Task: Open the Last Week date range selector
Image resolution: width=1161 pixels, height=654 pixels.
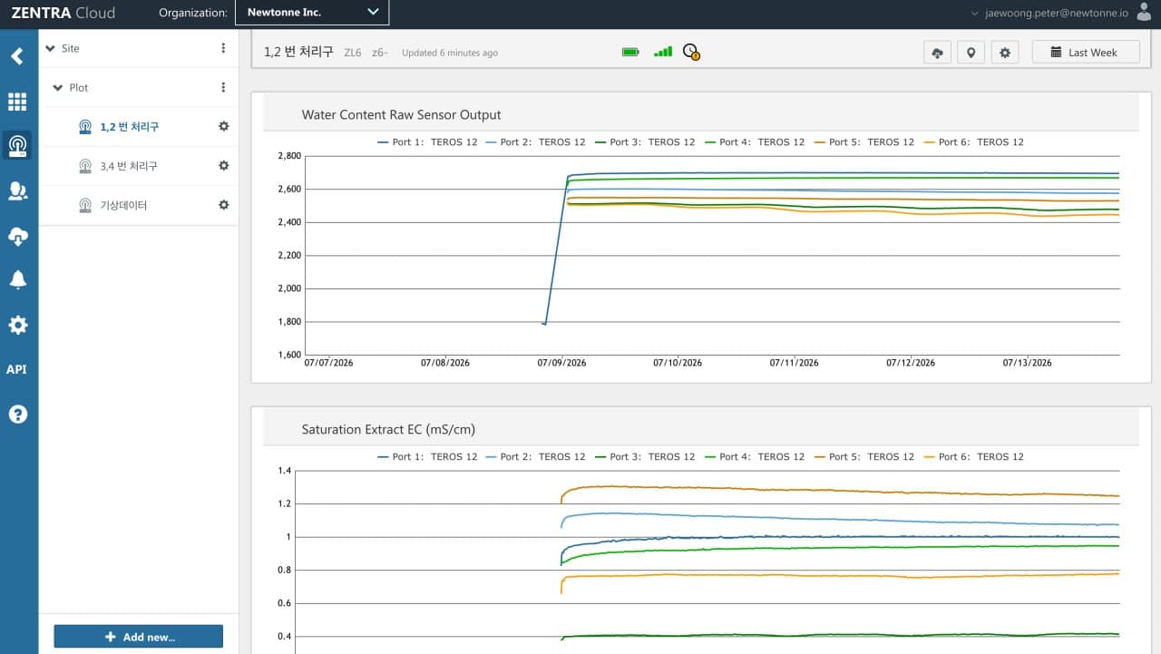Action: pyautogui.click(x=1086, y=53)
